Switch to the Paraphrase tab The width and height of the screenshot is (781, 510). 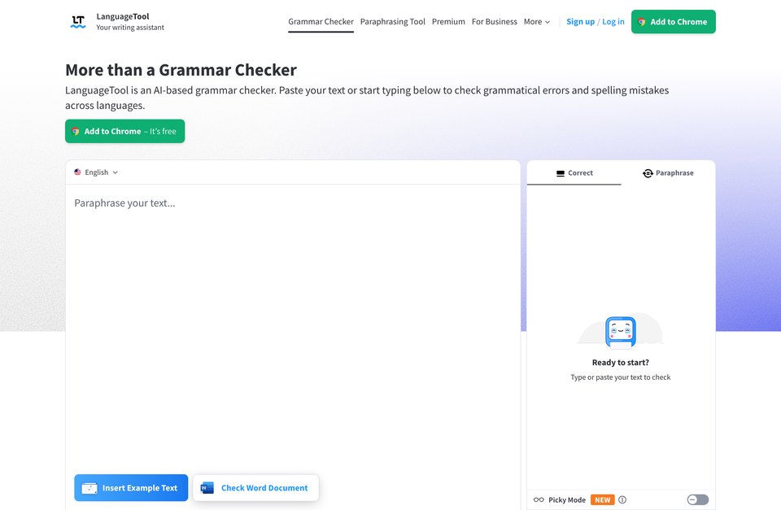point(668,172)
